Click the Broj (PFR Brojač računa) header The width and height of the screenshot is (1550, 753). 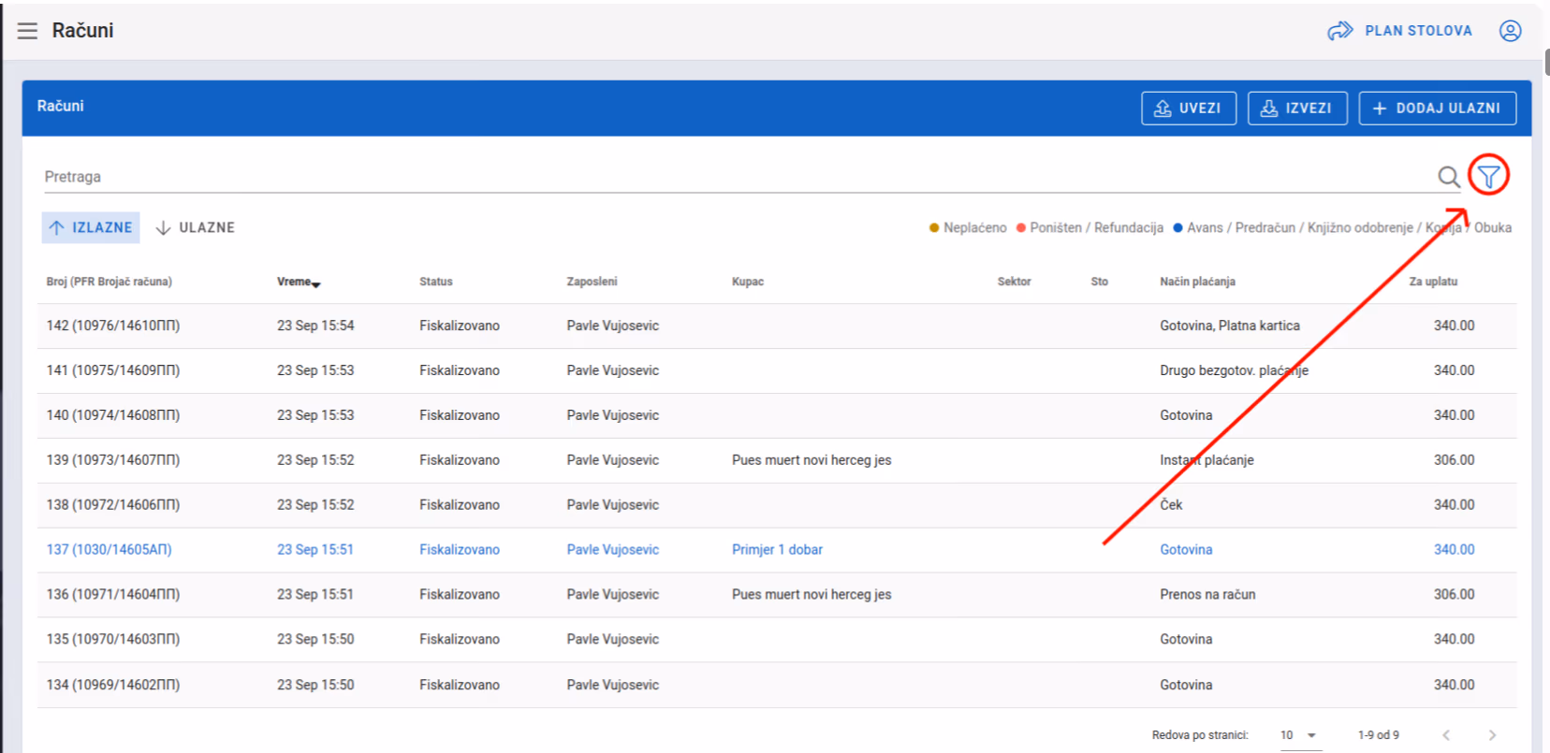pyautogui.click(x=110, y=282)
